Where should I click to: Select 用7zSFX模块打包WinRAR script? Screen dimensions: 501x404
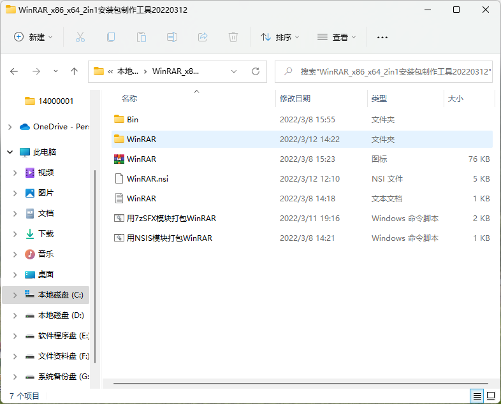(x=302, y=219)
